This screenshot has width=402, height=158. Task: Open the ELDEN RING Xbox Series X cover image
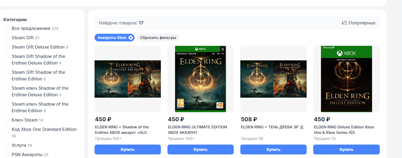click(x=201, y=79)
